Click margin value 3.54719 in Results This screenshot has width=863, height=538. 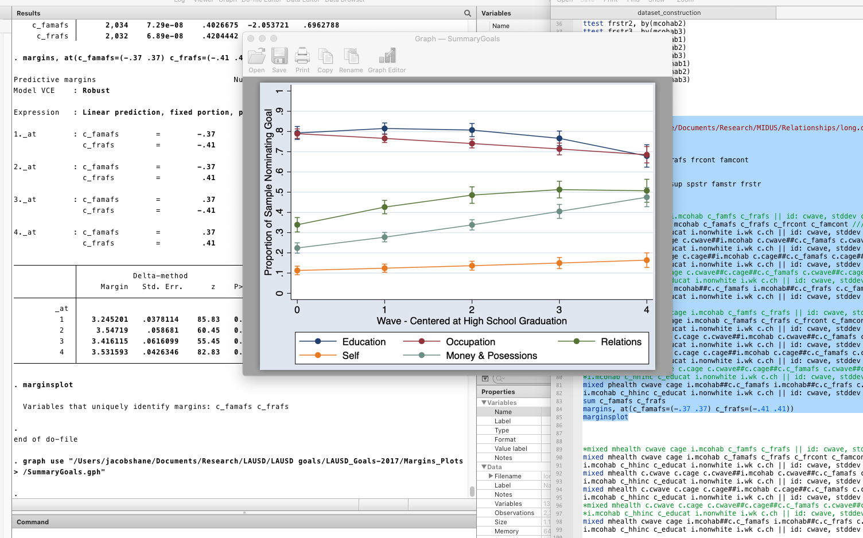tap(112, 330)
